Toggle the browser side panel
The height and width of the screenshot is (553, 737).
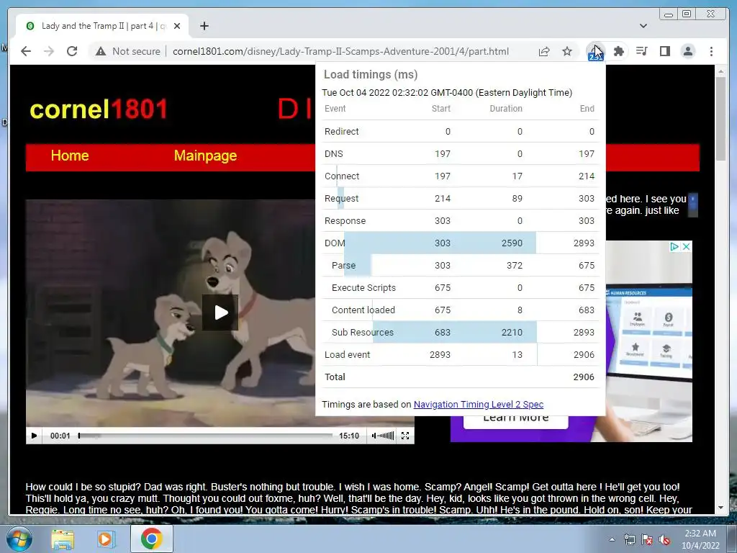pos(664,51)
